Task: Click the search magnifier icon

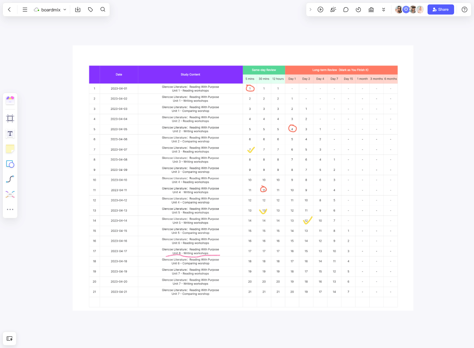Action: tap(103, 9)
